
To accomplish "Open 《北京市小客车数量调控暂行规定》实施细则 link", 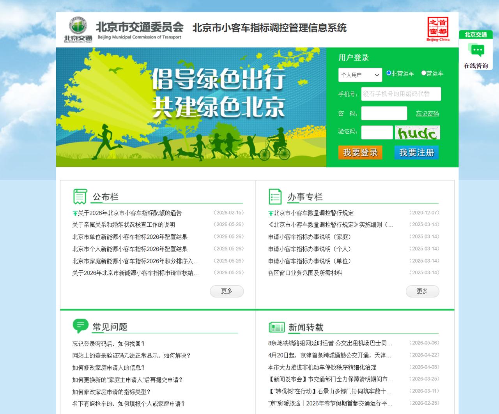I will pos(331,225).
